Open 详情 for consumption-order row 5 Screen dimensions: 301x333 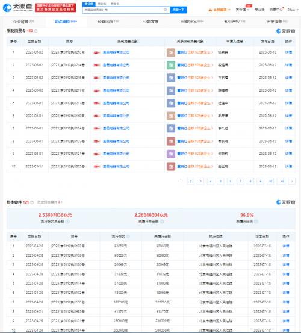point(288,103)
